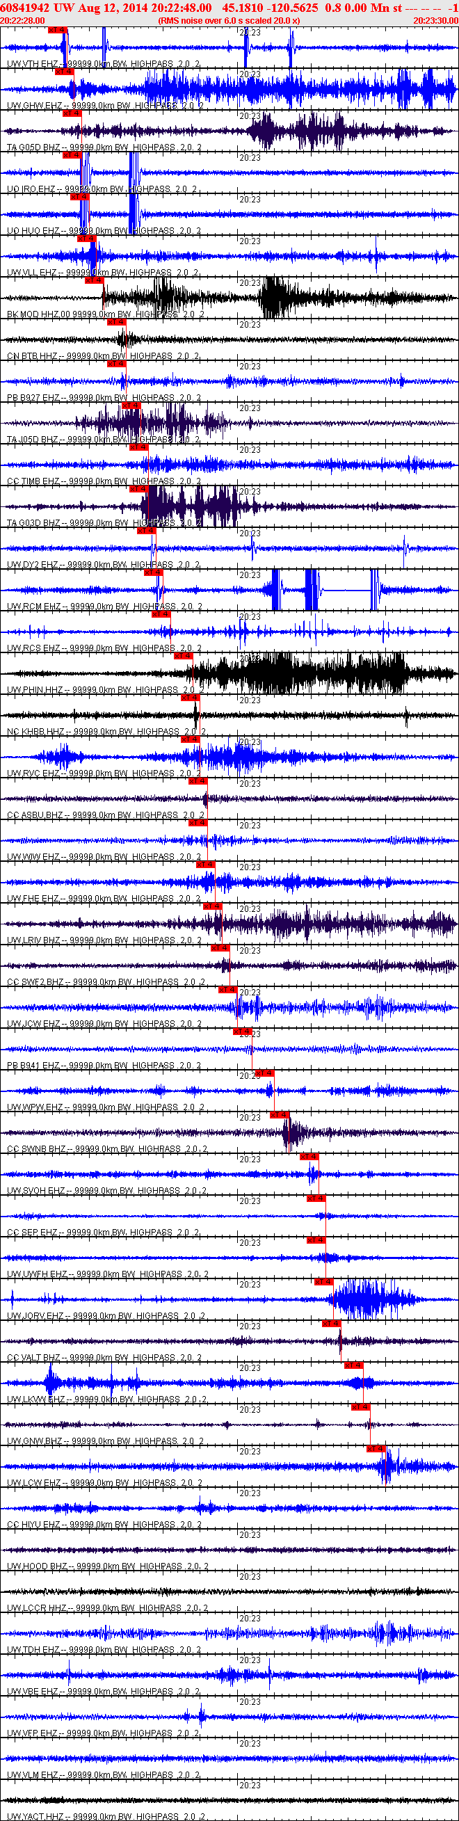Select the UW.LRIV BHZ trace label
Screen dimensions: 459x1821
pos(104,940)
